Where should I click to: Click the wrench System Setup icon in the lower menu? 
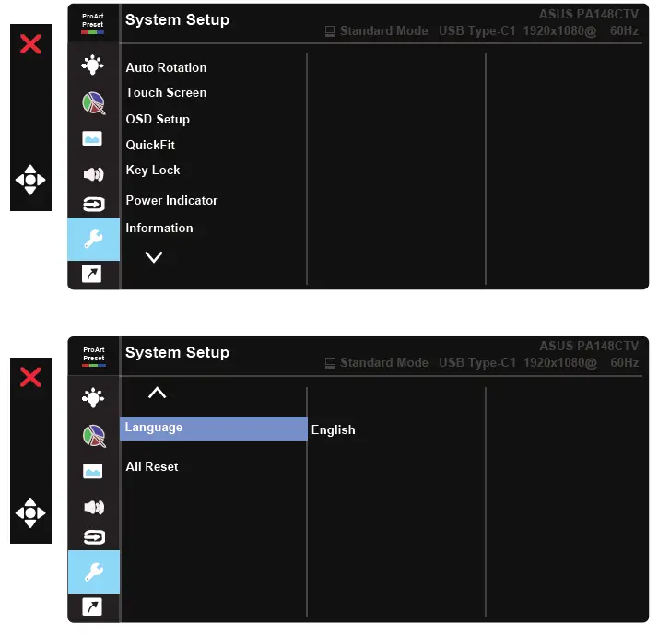[93, 571]
